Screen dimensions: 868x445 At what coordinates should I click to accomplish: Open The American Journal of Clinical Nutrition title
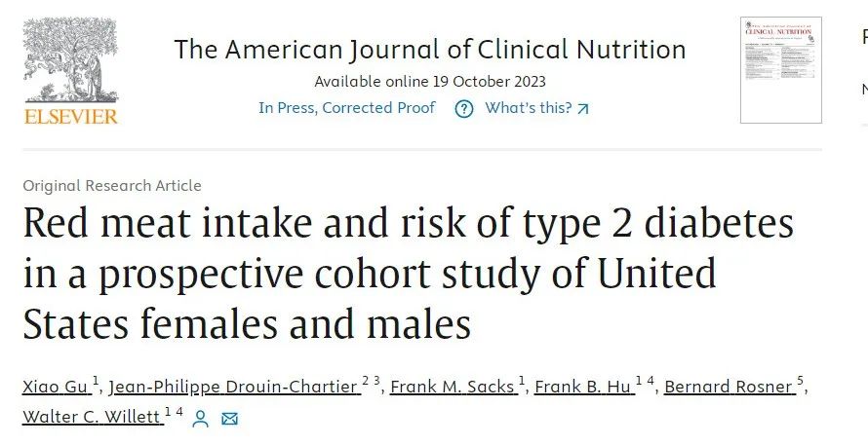(429, 50)
